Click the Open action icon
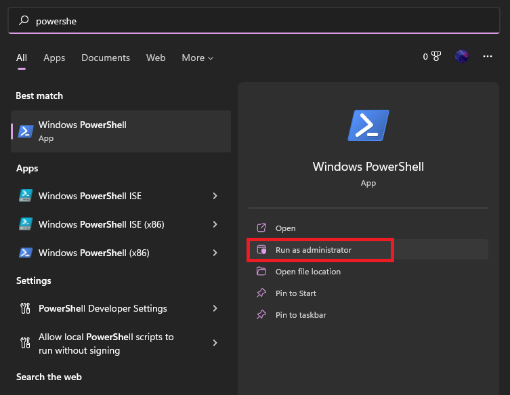 coord(261,228)
